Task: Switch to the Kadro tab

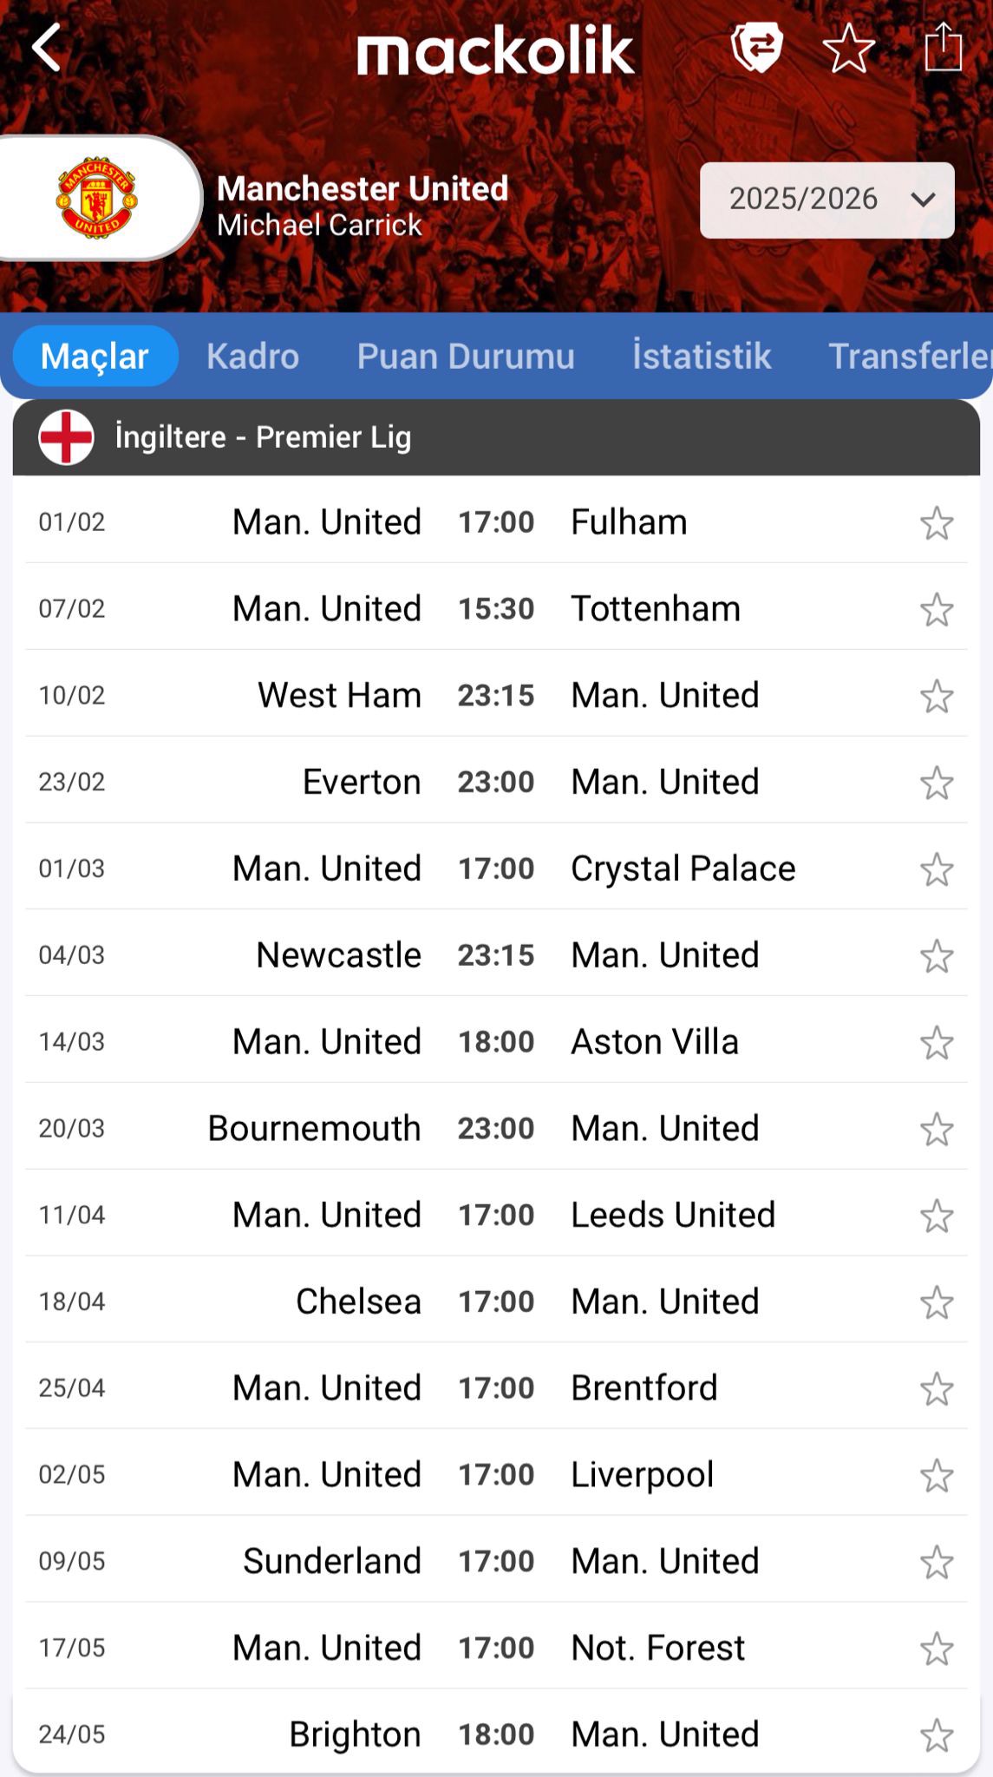Action: click(252, 357)
